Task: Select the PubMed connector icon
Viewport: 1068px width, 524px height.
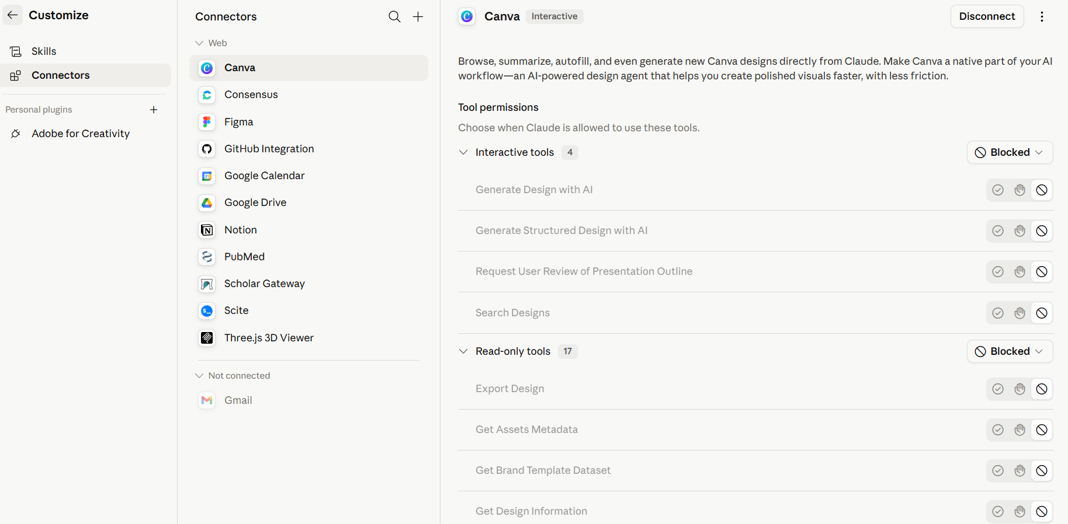Action: pyautogui.click(x=207, y=257)
